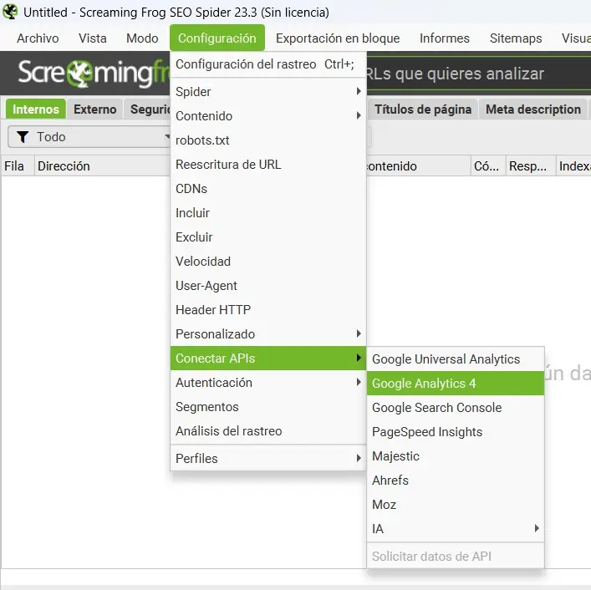Select Header HTTP option
The image size is (591, 590).
pyautogui.click(x=268, y=310)
